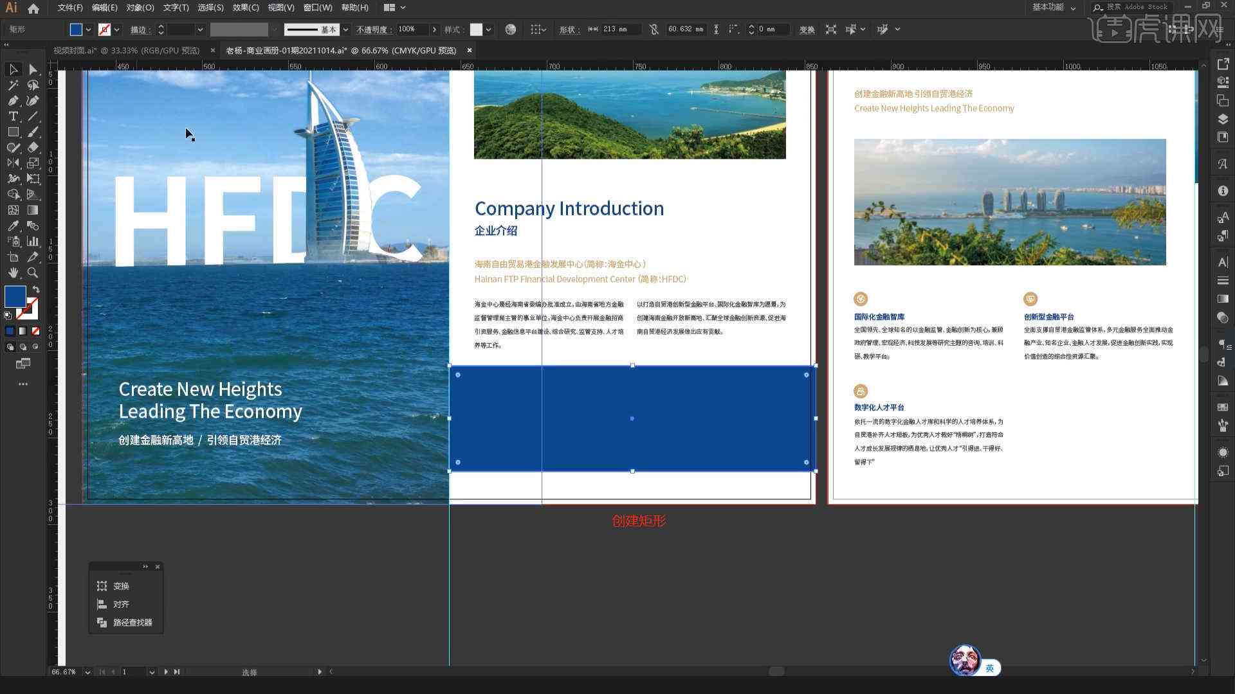This screenshot has width=1235, height=694.
Task: Select the Rectangle tool in toolbar
Action: 12,132
